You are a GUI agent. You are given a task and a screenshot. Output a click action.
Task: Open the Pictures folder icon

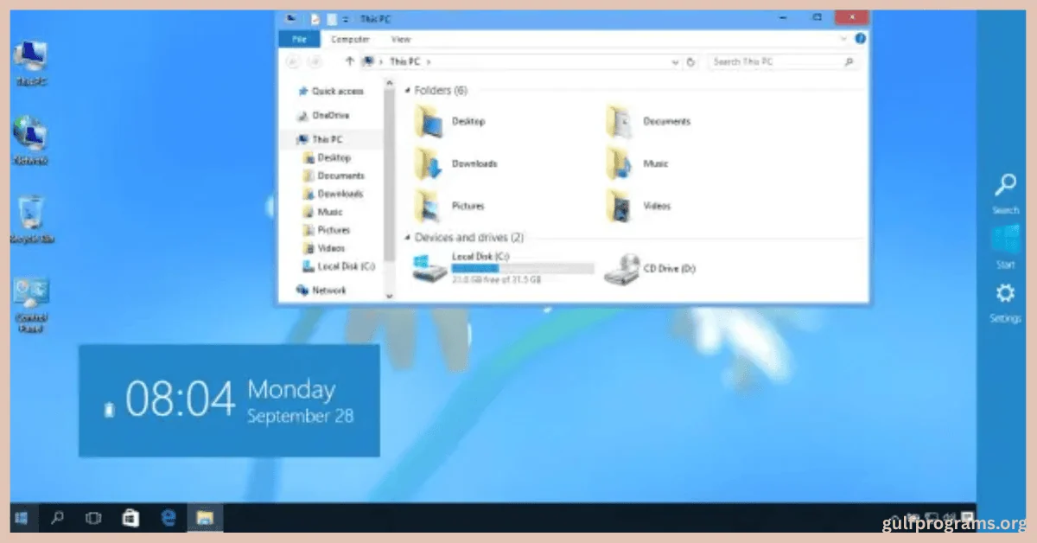[x=429, y=206]
